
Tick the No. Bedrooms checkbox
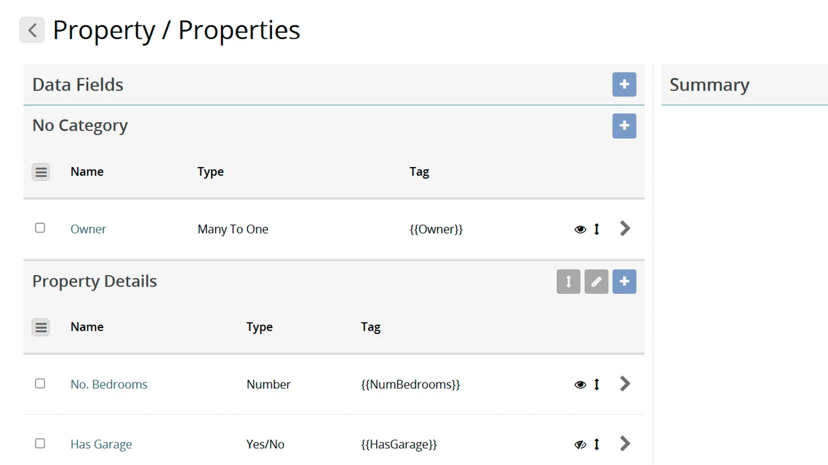point(40,384)
